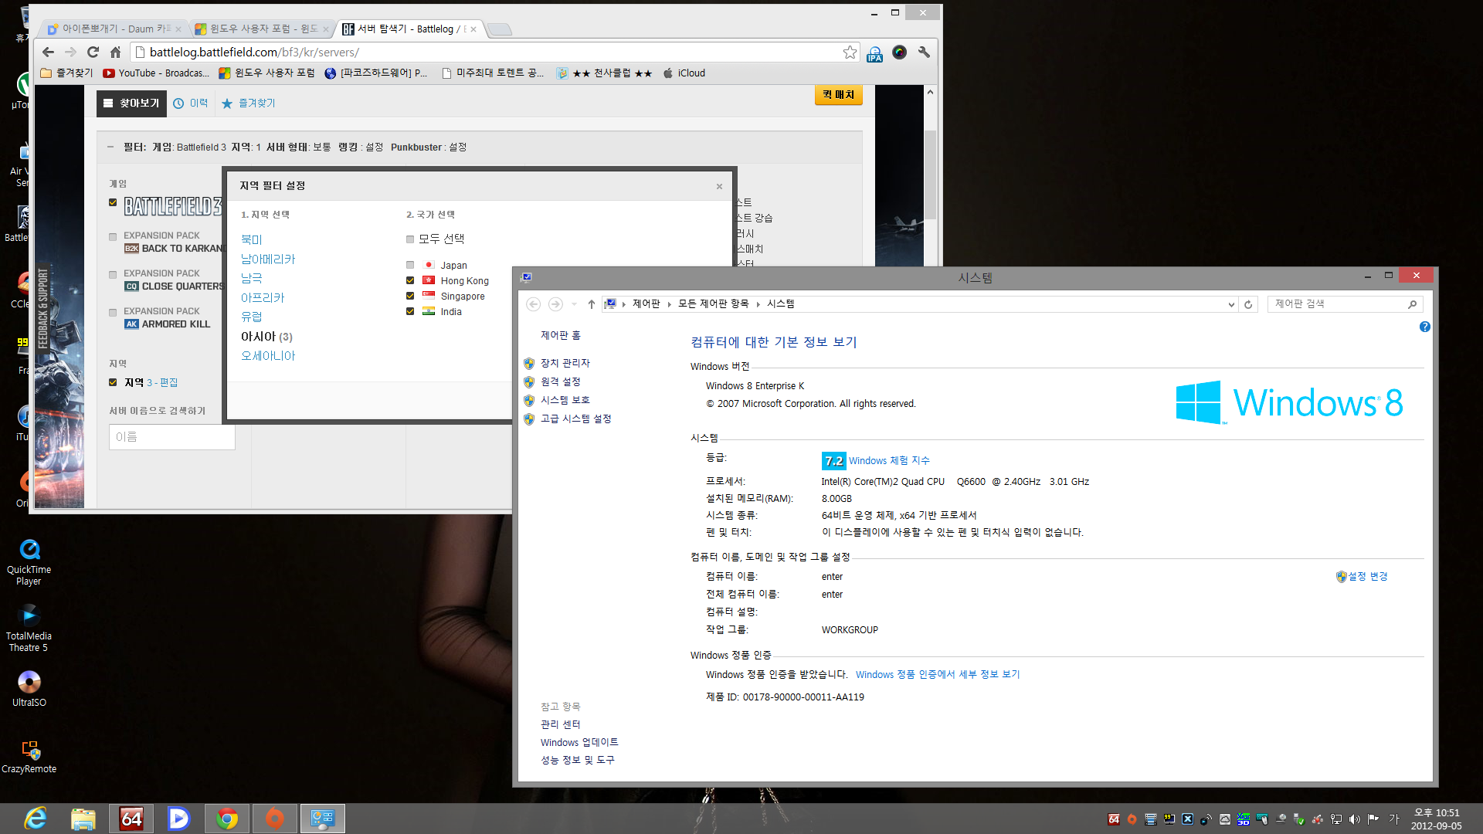Screen dimensions: 1483x834
Task: Open the Origin app on the taskbar
Action: [274, 819]
